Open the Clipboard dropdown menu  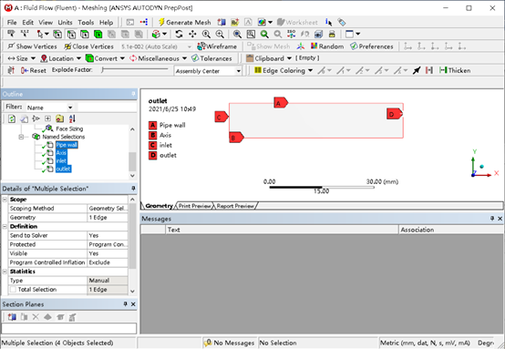[269, 58]
